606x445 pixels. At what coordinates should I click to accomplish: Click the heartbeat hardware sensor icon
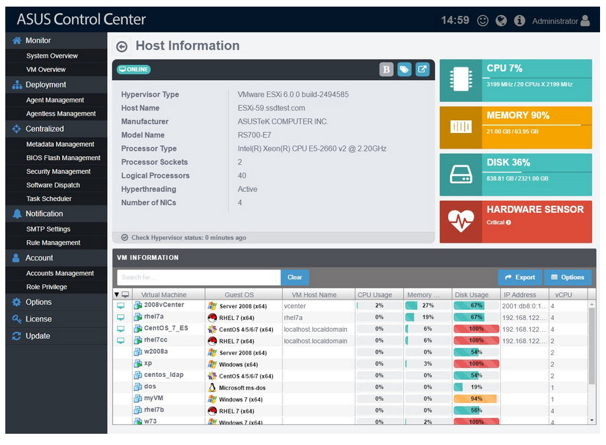461,222
